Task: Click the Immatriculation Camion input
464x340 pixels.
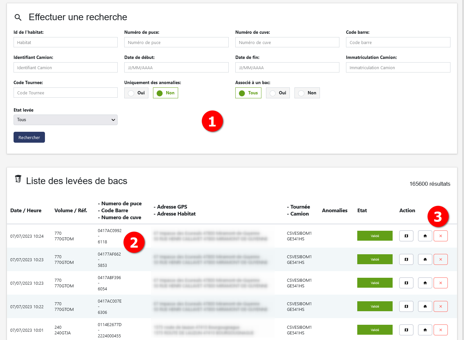Action: pos(398,68)
